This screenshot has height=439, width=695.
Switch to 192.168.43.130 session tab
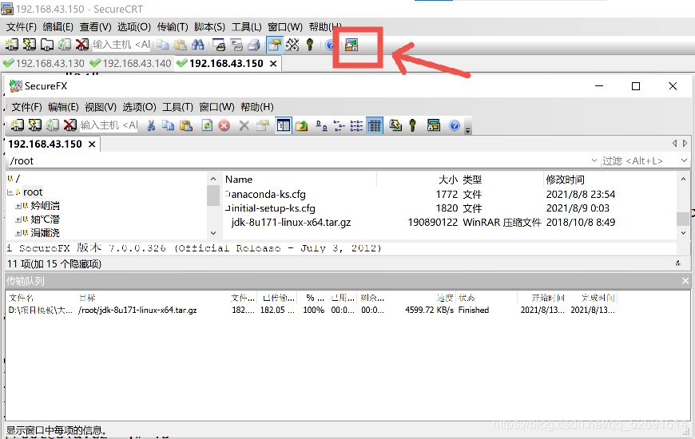(43, 63)
